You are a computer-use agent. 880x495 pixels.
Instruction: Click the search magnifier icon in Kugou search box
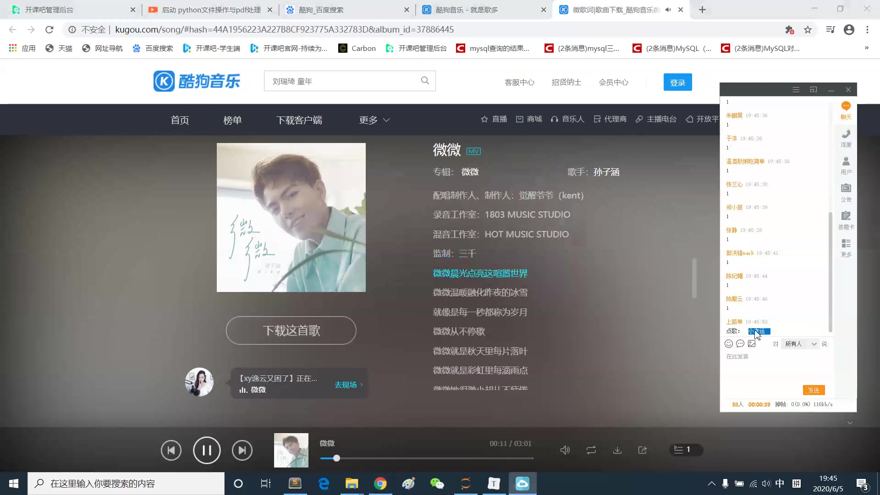425,81
